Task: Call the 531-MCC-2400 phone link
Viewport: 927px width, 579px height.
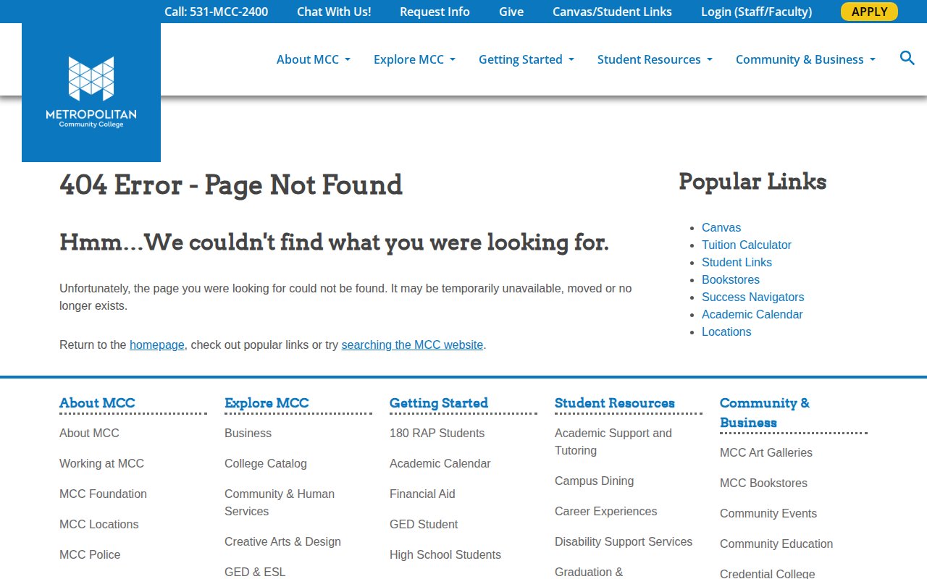Action: pos(216,12)
